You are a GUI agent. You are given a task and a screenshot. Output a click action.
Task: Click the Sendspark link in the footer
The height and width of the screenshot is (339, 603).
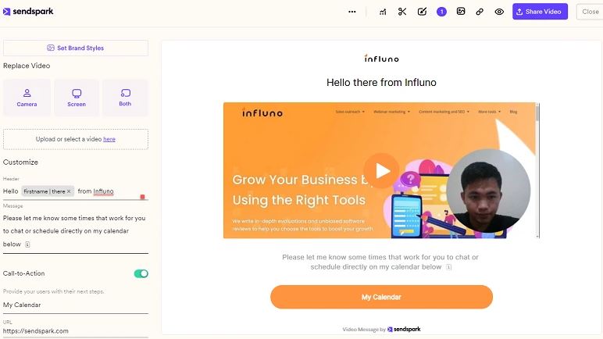(404, 330)
